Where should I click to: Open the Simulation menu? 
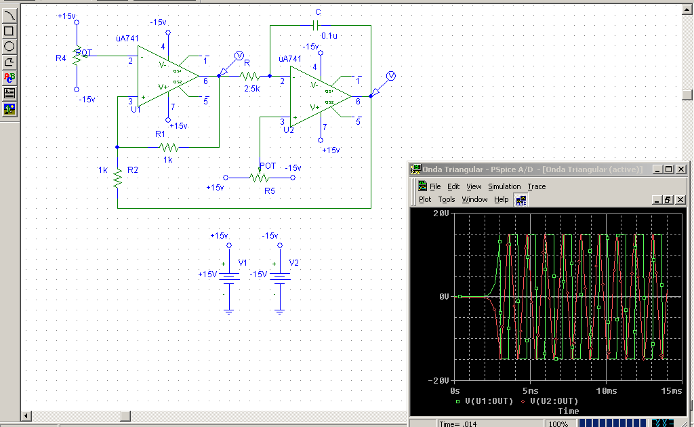[504, 186]
